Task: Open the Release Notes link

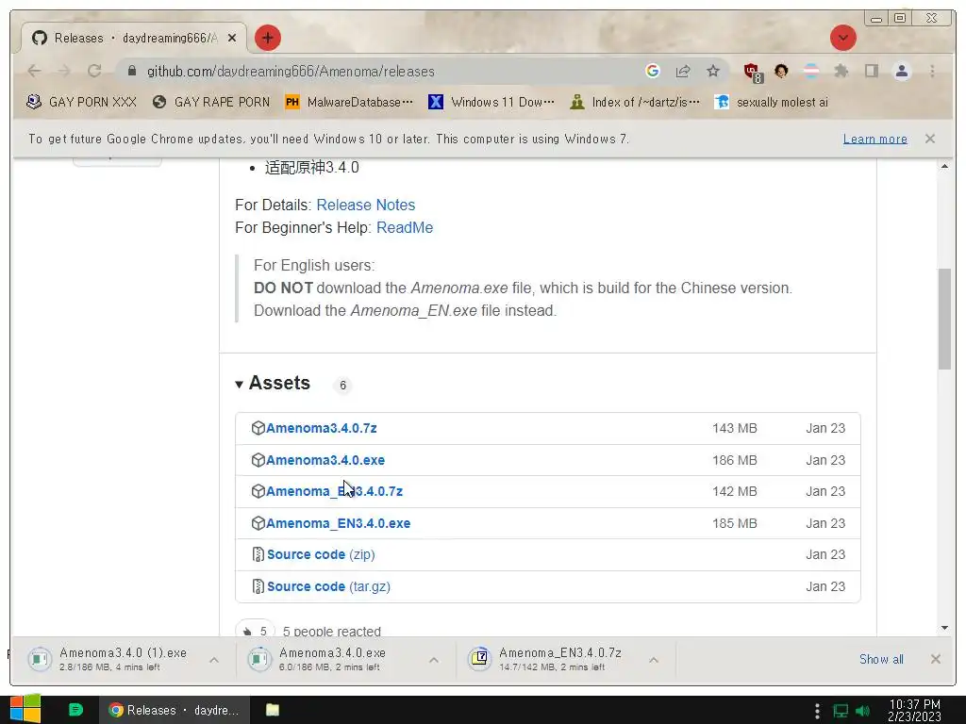Action: click(x=365, y=205)
